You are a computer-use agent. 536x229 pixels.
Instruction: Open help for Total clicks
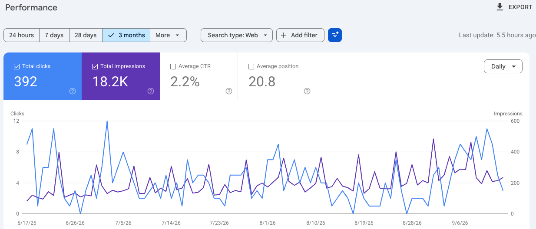coord(73,91)
